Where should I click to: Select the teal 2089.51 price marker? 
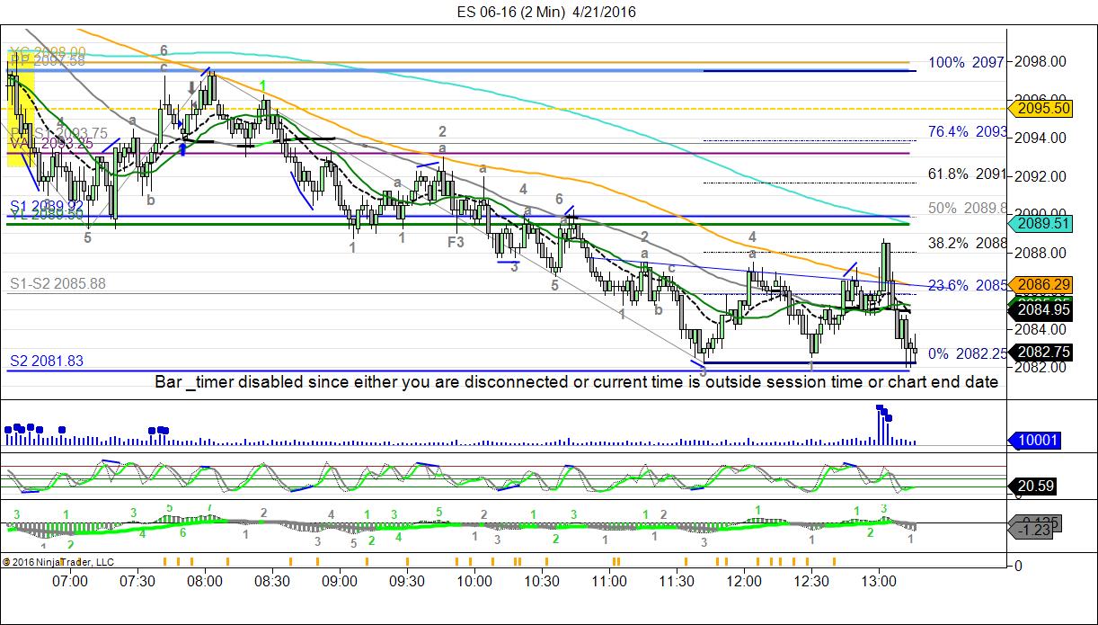coord(1039,223)
